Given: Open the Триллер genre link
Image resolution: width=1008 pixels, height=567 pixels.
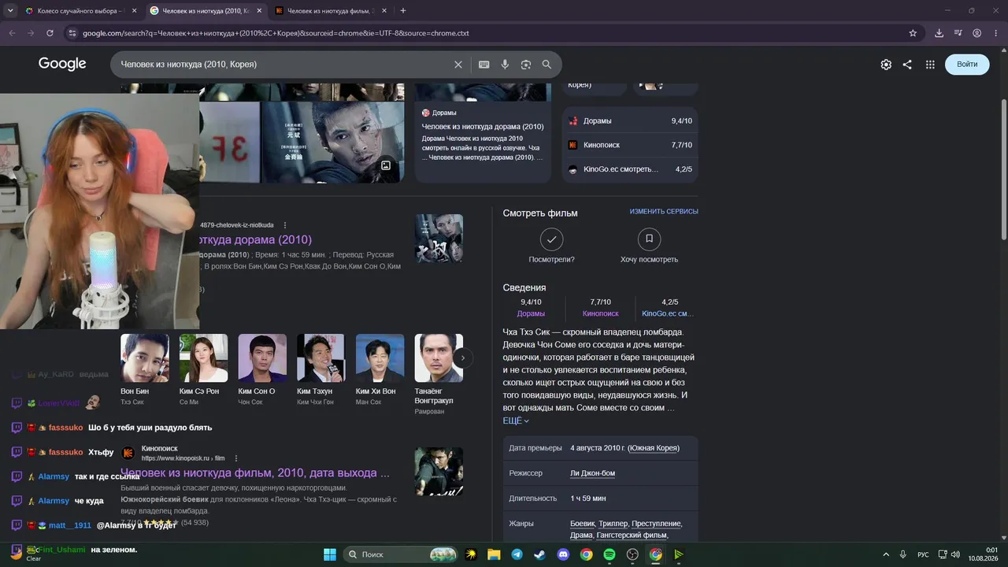Looking at the screenshot, I should (613, 524).
